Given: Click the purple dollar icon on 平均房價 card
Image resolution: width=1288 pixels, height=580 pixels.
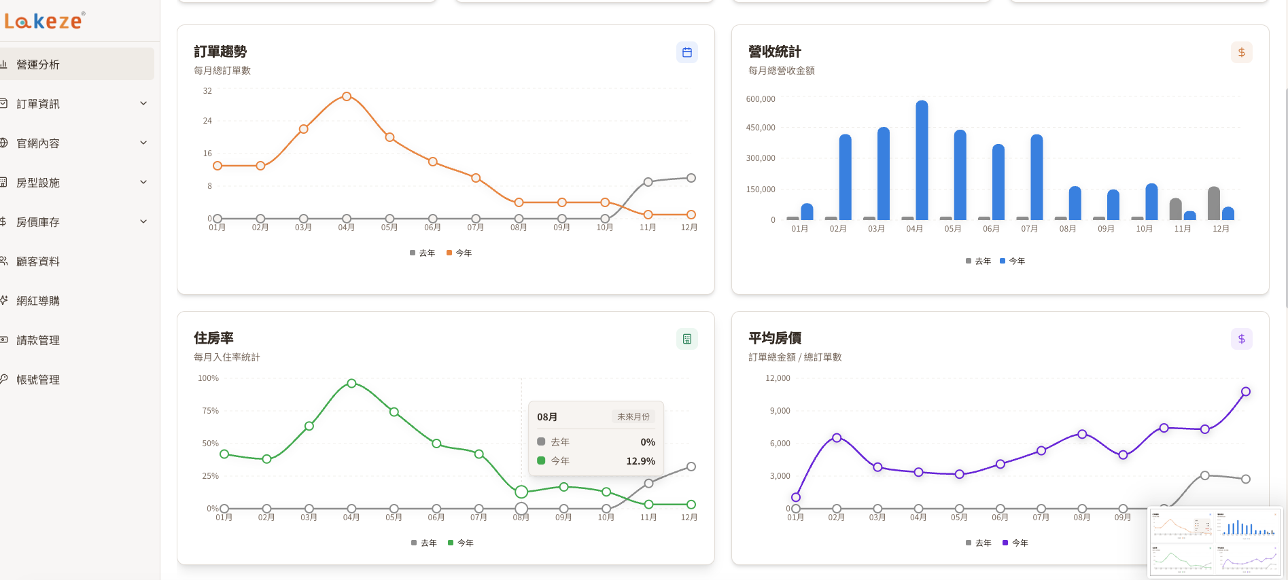Looking at the screenshot, I should click(x=1242, y=339).
